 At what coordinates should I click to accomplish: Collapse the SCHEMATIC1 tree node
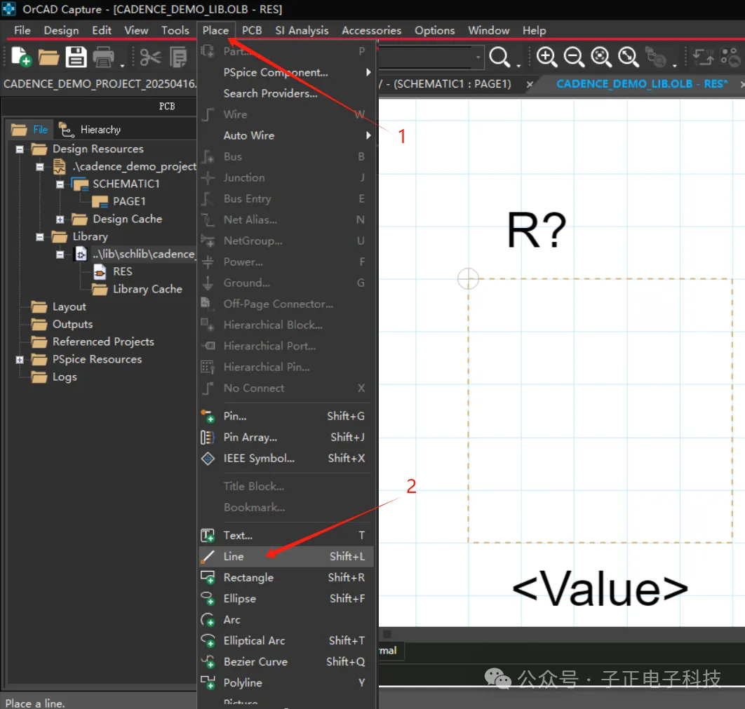click(x=60, y=184)
